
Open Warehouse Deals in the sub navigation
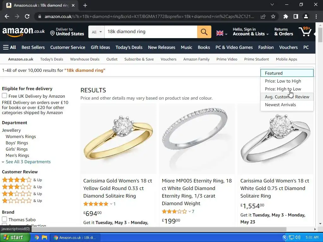85,59
